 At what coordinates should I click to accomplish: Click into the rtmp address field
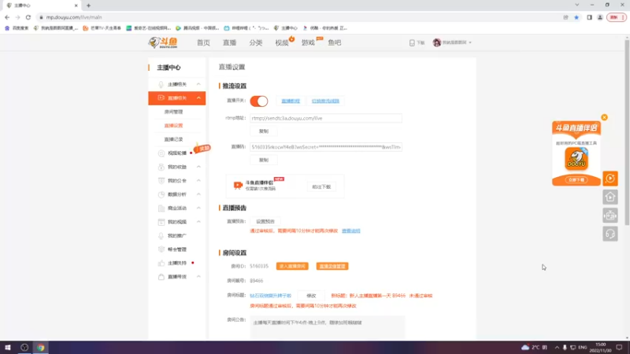[x=326, y=119]
